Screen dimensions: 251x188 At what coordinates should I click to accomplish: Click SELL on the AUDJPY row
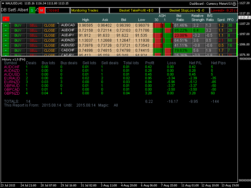point(34,35)
